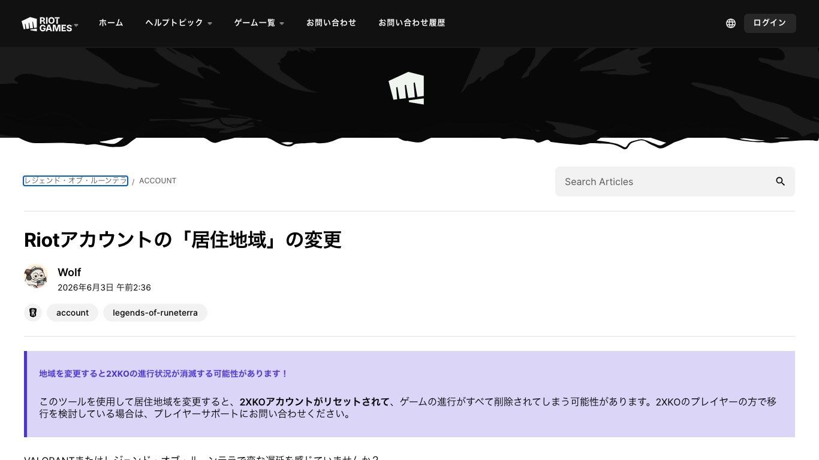
Task: Click the bold text 2XKOアカウントがリセットされて
Action: 315,402
